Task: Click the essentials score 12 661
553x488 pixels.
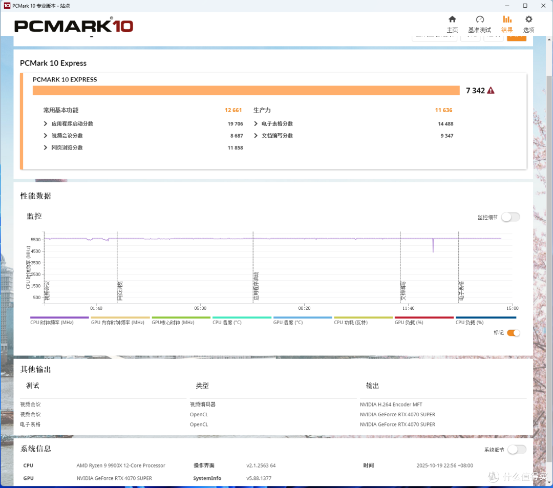Action: point(233,111)
